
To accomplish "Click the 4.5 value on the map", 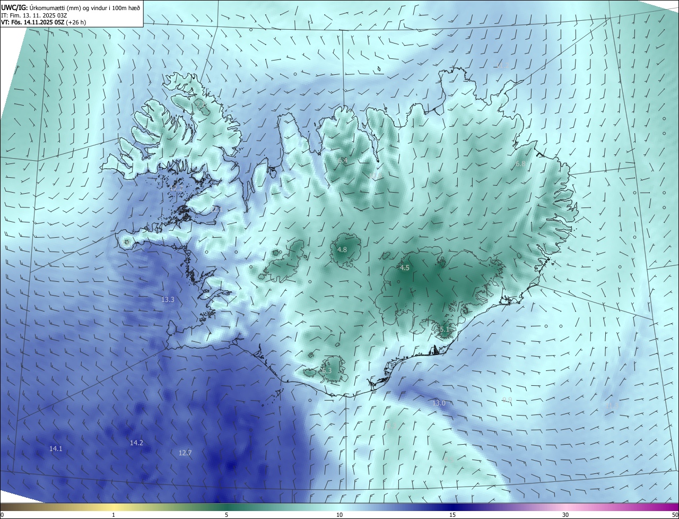I will (x=405, y=268).
